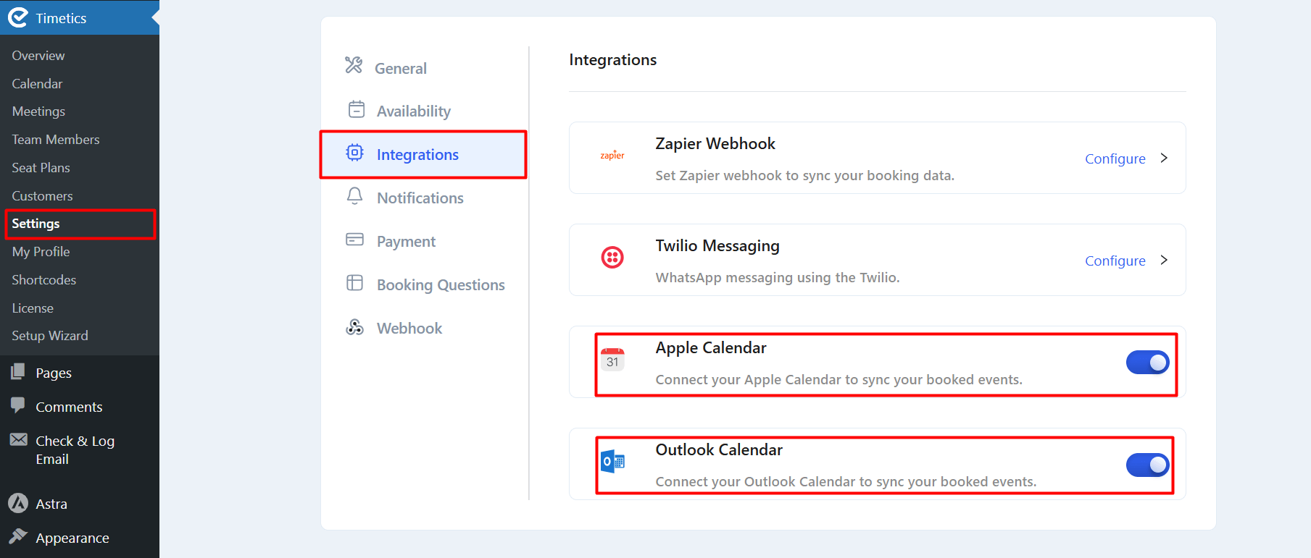Turn off the Outlook Calendar sync toggle
1311x558 pixels.
click(x=1148, y=465)
